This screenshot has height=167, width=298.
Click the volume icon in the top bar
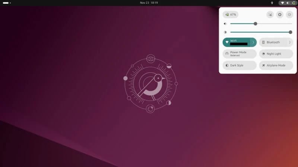click(x=288, y=3)
